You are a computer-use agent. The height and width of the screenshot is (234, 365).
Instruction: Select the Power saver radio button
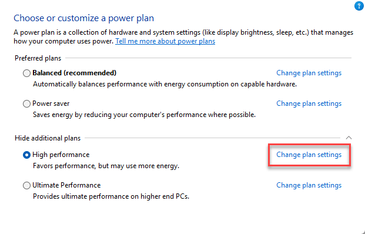(x=26, y=103)
